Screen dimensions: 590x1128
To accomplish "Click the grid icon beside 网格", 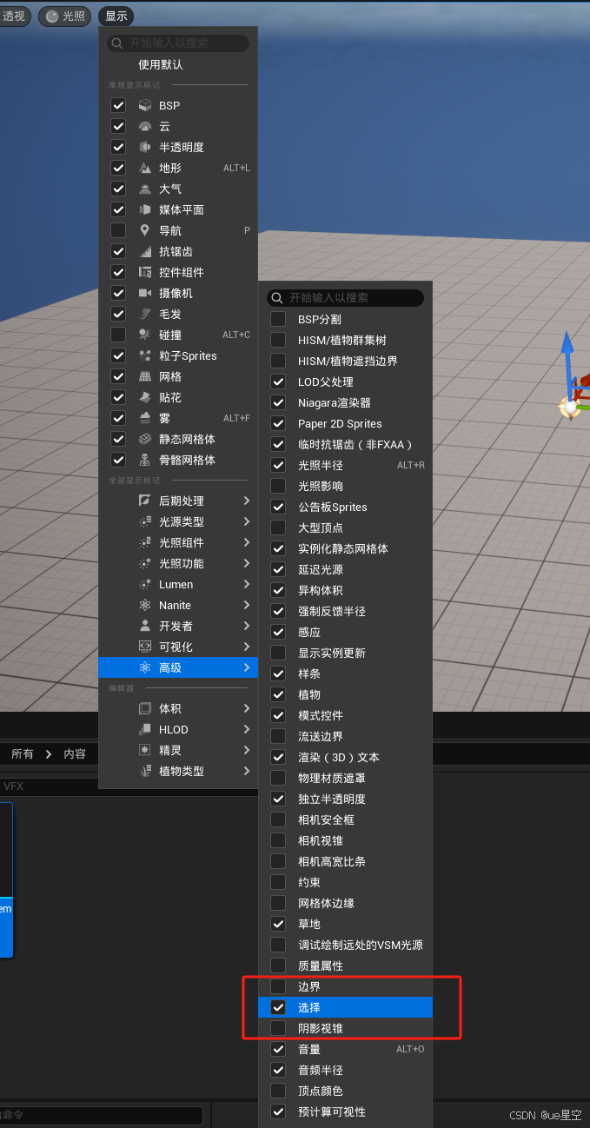I will click(x=145, y=376).
